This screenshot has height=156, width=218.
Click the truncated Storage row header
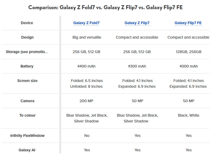pyautogui.click(x=27, y=52)
